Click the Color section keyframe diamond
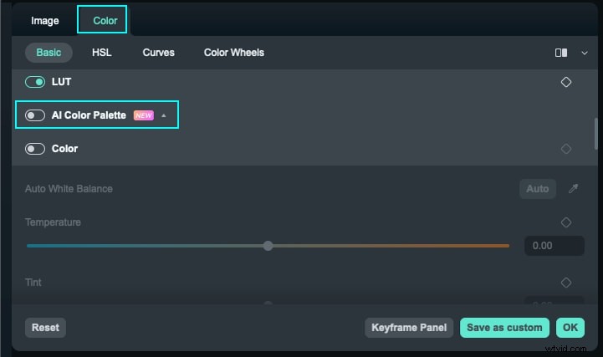Screen dimensions: 603x357 coord(566,149)
